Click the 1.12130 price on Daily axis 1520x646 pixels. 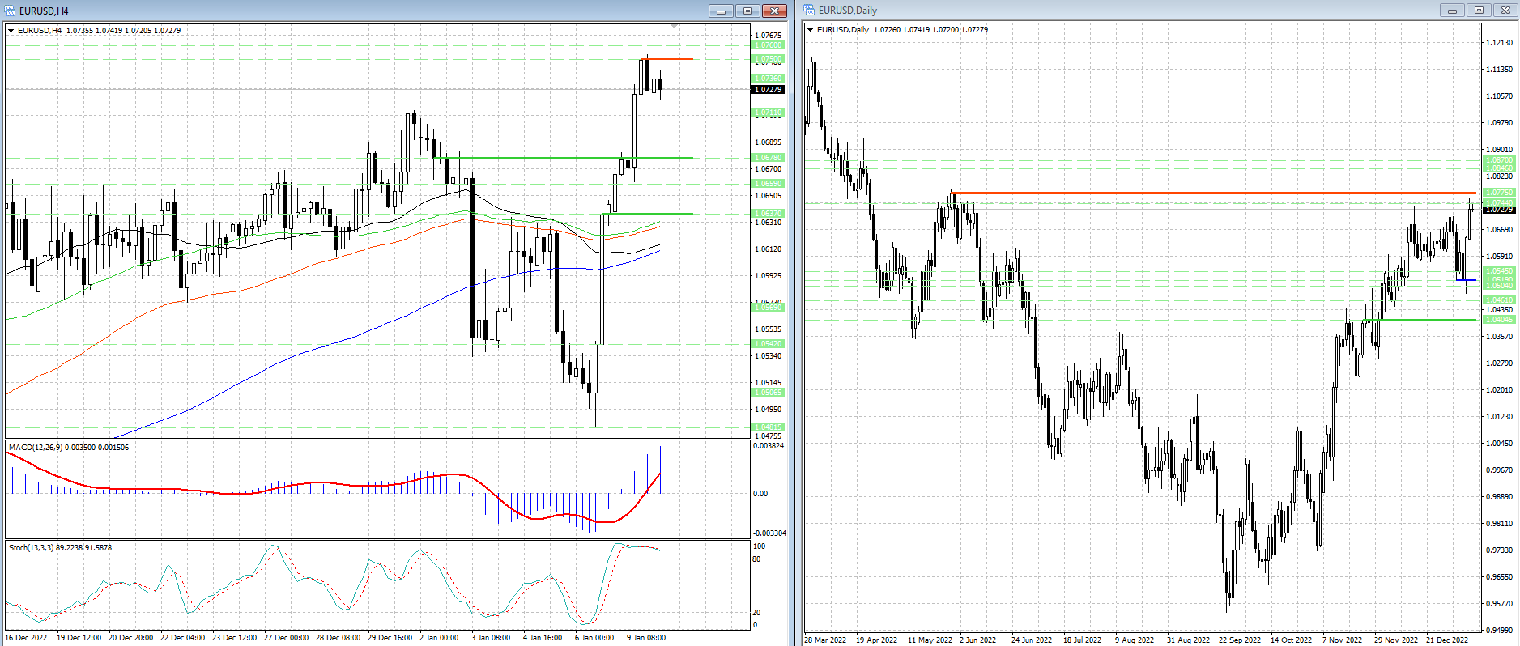pos(1499,43)
